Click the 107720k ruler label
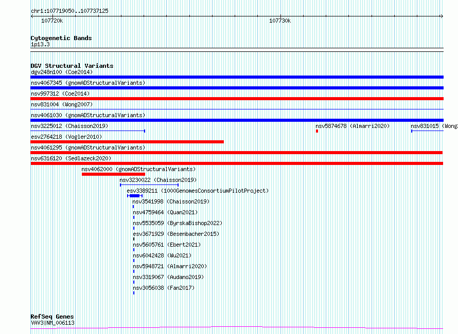Screen dimensions: 458x334 tap(52, 21)
